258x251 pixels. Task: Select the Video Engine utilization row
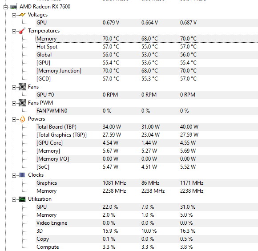coord(147,223)
